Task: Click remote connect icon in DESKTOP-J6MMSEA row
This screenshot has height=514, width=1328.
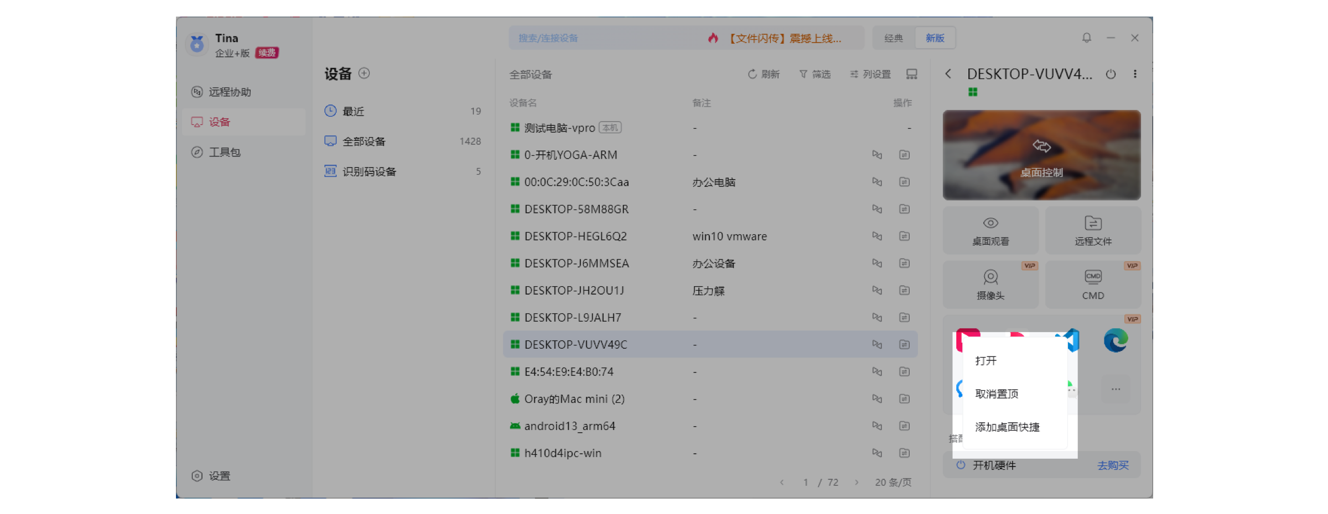Action: (877, 263)
